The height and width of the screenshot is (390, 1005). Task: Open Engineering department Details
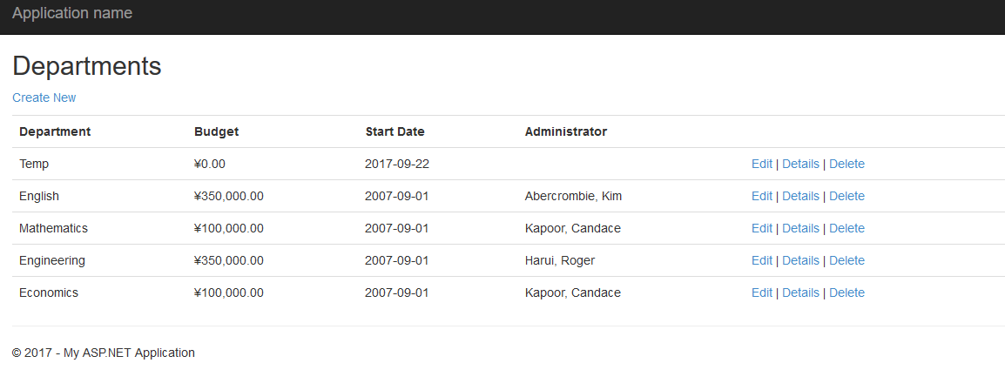point(800,260)
